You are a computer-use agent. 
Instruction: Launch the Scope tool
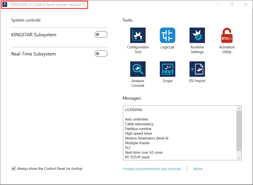point(168,69)
